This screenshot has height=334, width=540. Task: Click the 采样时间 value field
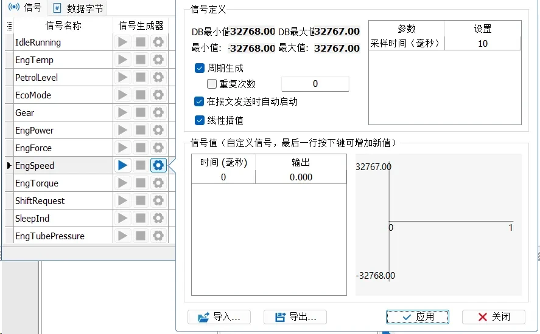click(x=482, y=44)
